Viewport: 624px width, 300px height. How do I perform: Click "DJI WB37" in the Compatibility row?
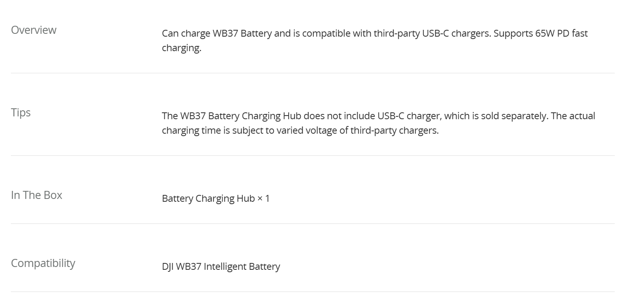tap(182, 267)
